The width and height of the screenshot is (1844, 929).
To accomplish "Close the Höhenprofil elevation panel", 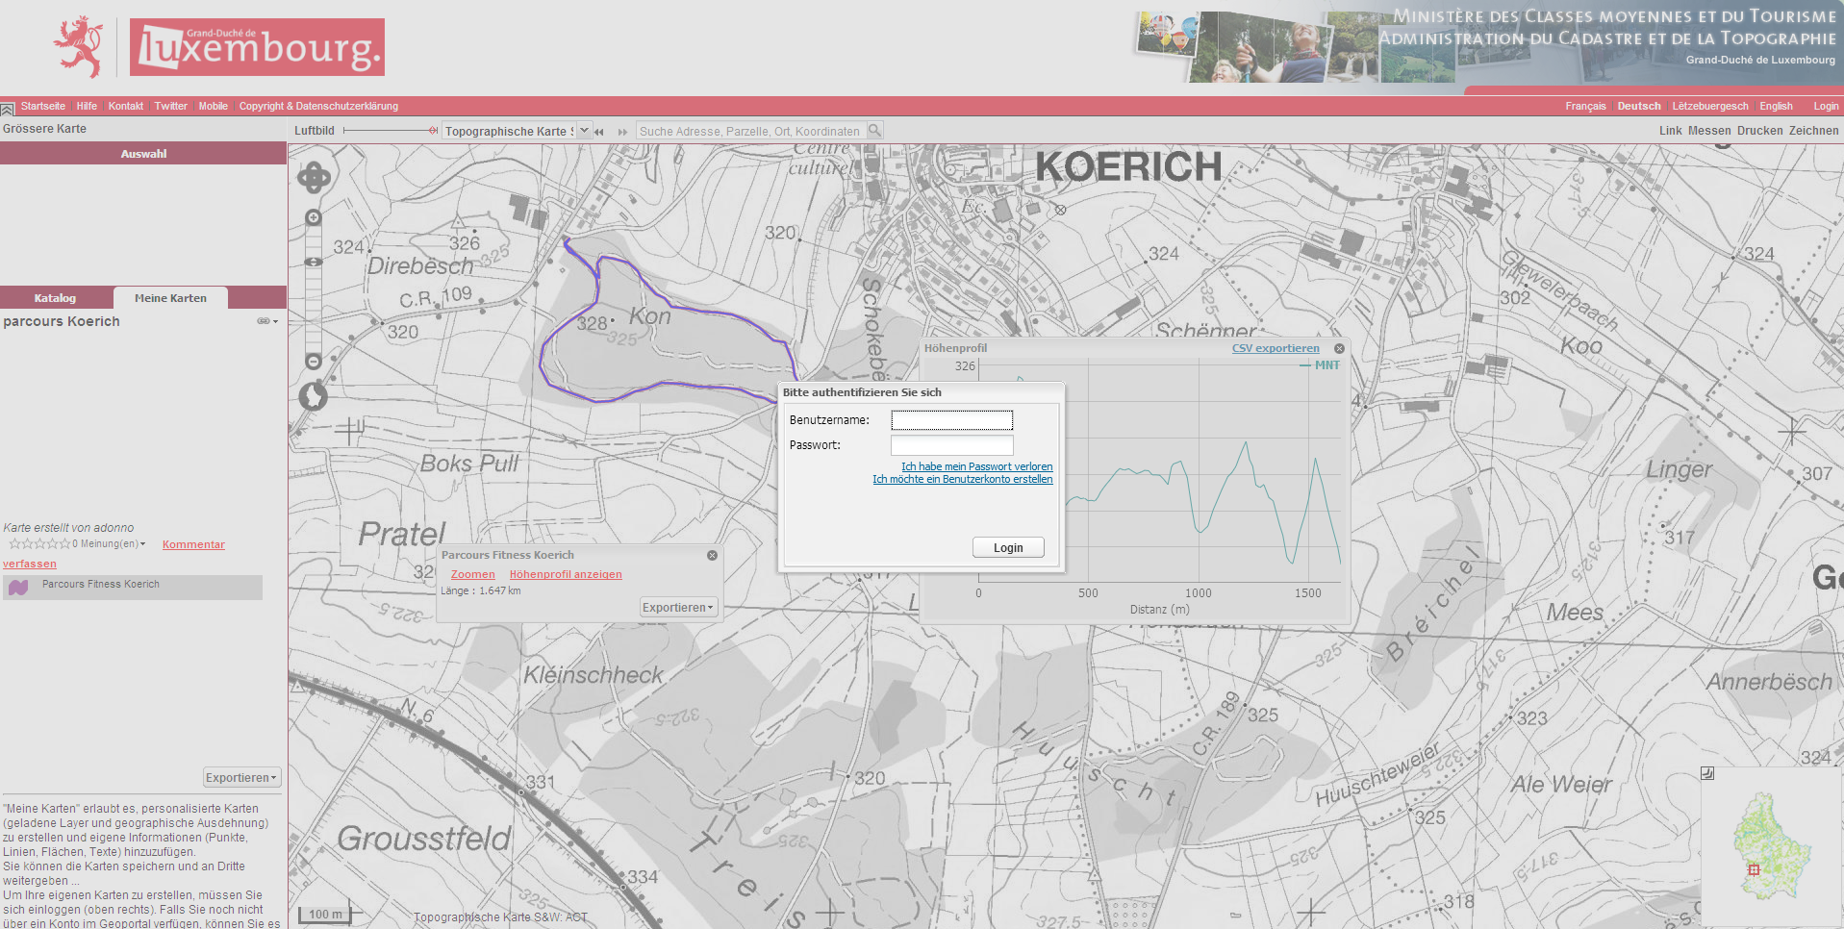I will click(x=1339, y=348).
